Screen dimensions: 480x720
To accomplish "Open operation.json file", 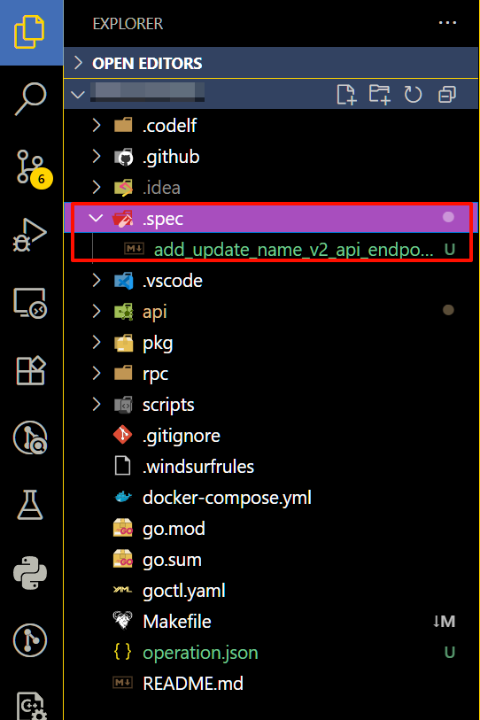I will (x=200, y=653).
